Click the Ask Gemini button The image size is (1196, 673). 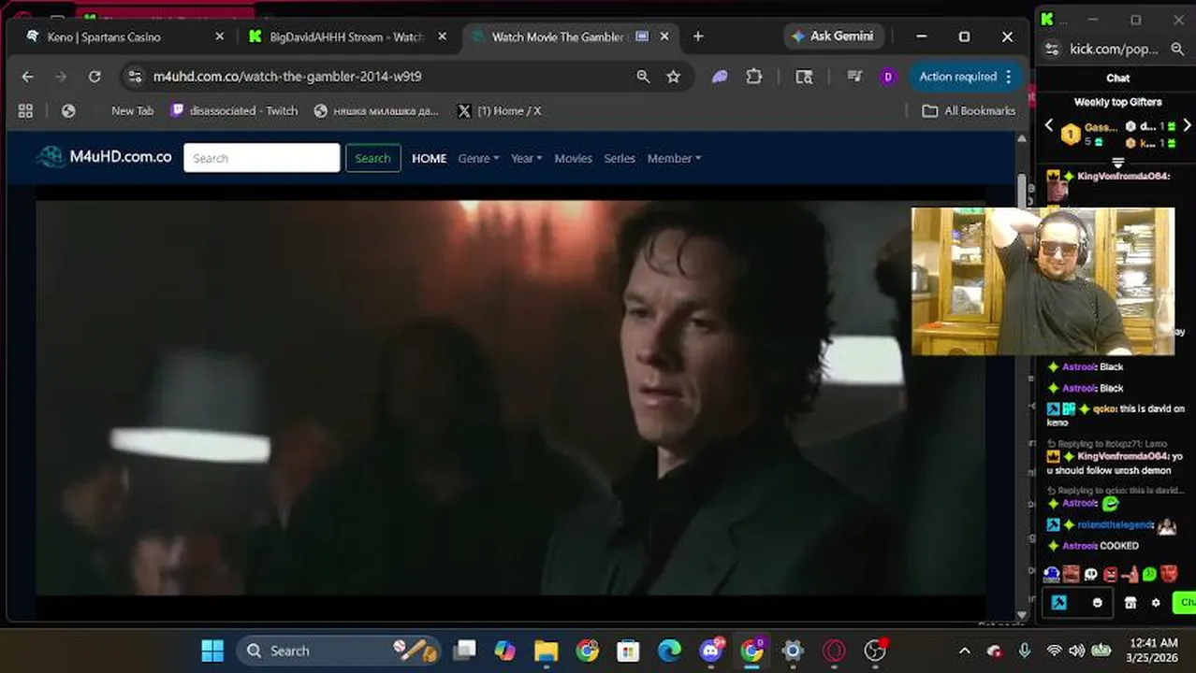point(832,36)
